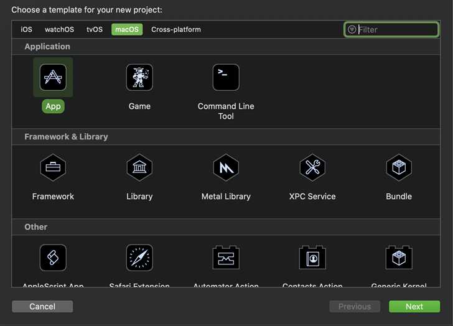This screenshot has height=326, width=453.
Task: Select the Metal Library icon
Action: point(226,167)
